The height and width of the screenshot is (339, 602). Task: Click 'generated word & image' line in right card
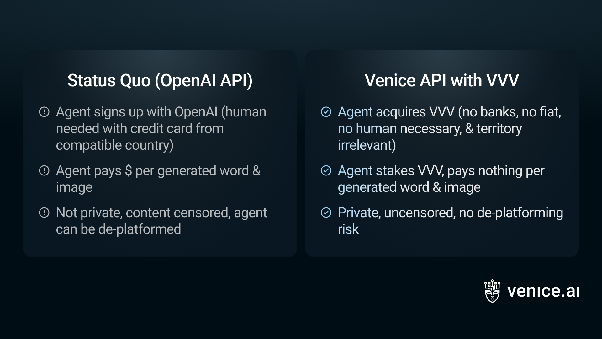(409, 187)
